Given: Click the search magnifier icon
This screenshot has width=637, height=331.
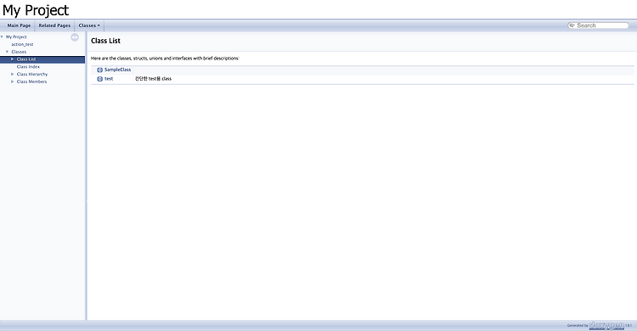Looking at the screenshot, I should [572, 25].
